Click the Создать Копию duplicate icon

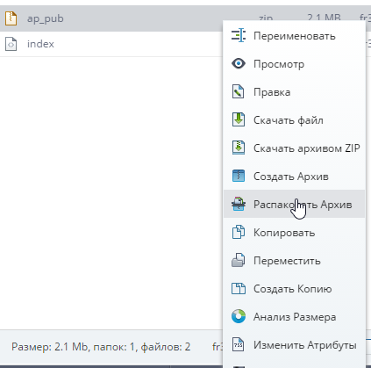coord(239,288)
